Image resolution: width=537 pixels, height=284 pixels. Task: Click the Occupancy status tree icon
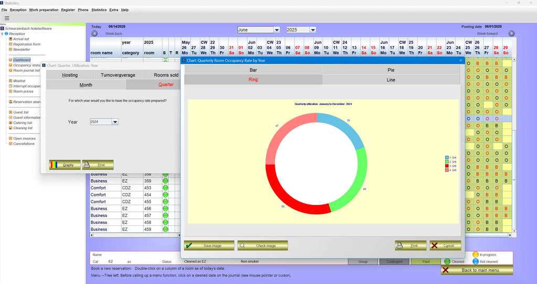point(10,65)
